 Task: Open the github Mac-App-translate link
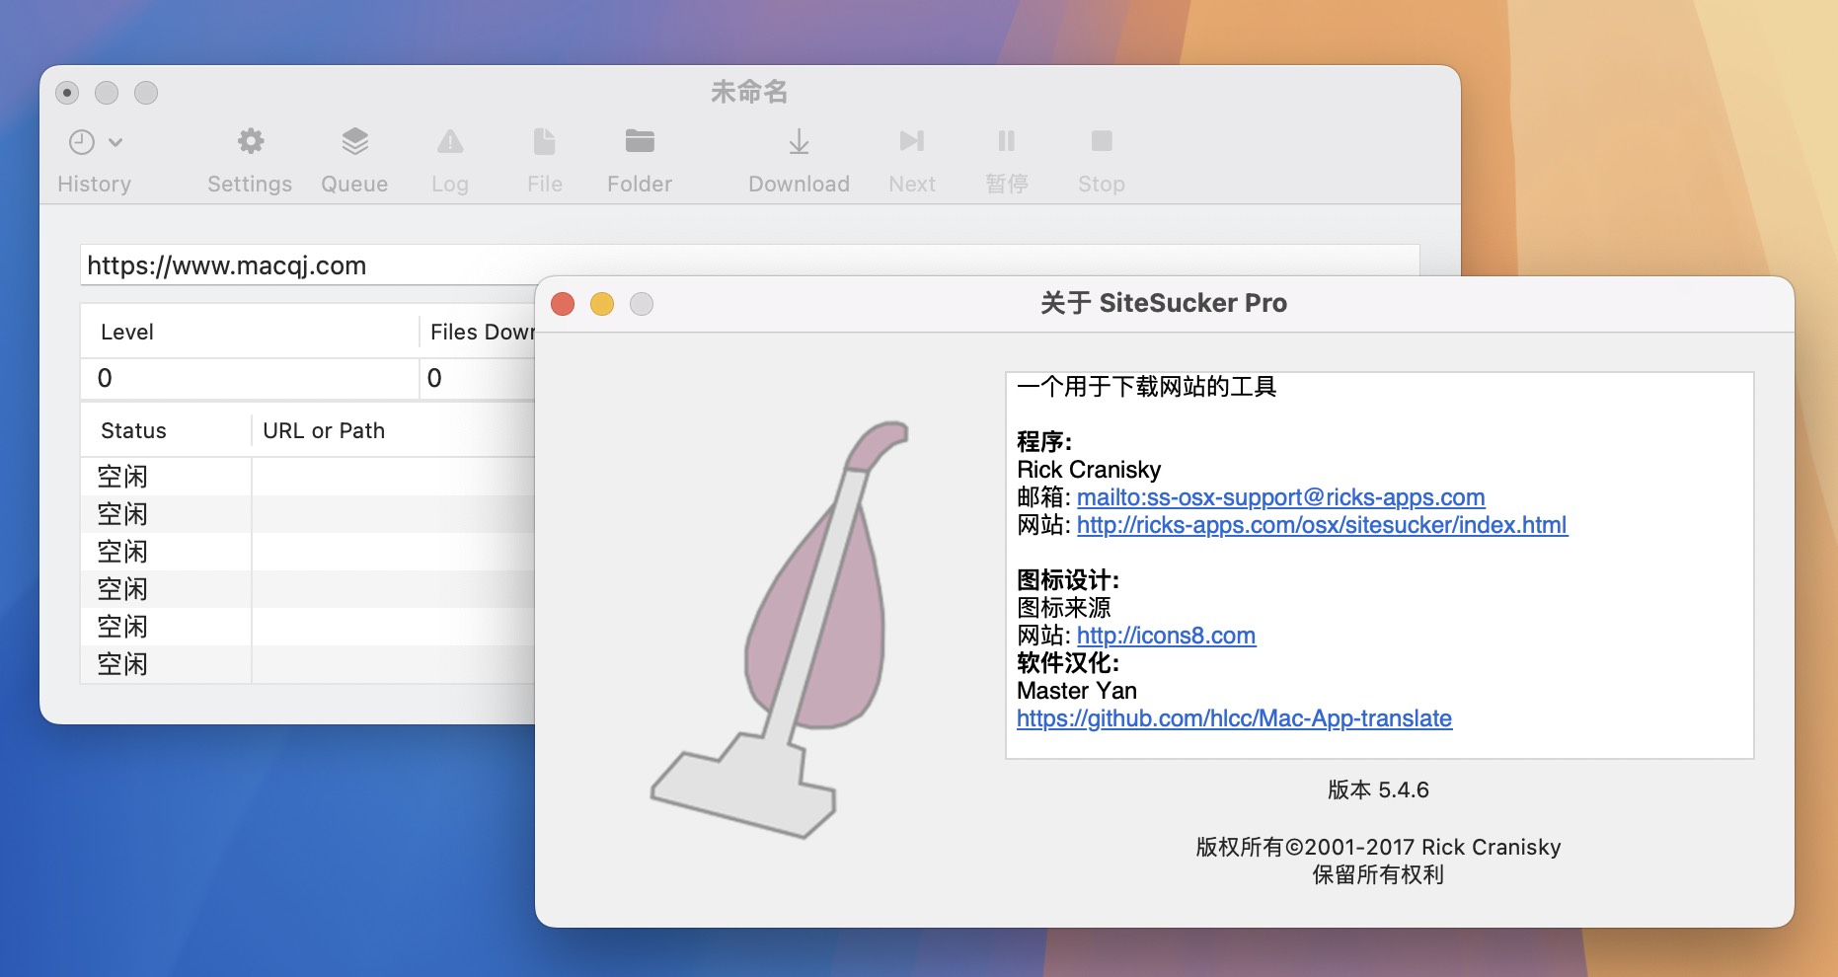(x=1234, y=718)
